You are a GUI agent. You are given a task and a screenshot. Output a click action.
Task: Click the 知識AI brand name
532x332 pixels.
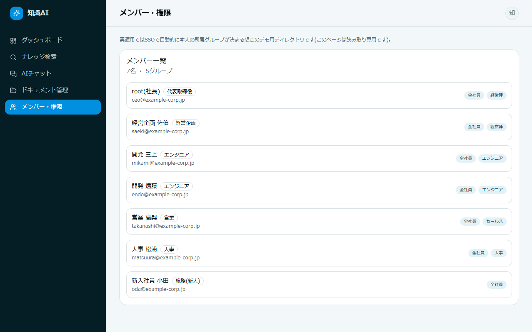(38, 13)
